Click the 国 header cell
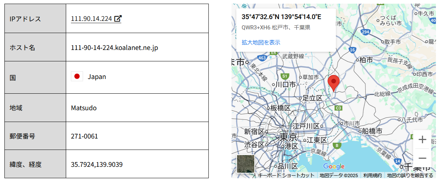 coord(35,78)
